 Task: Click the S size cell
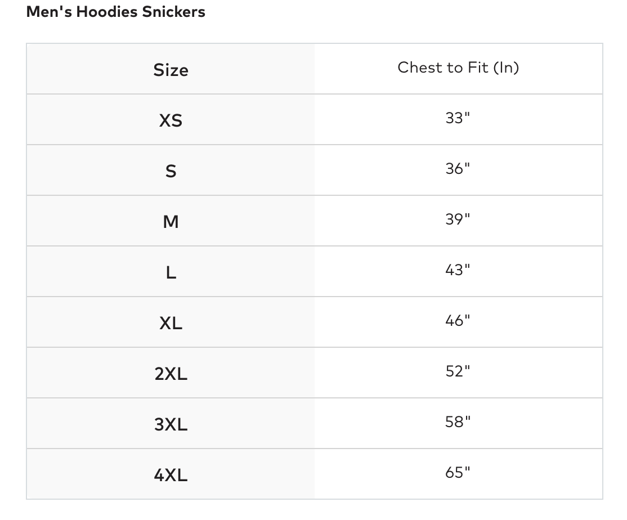[171, 171]
